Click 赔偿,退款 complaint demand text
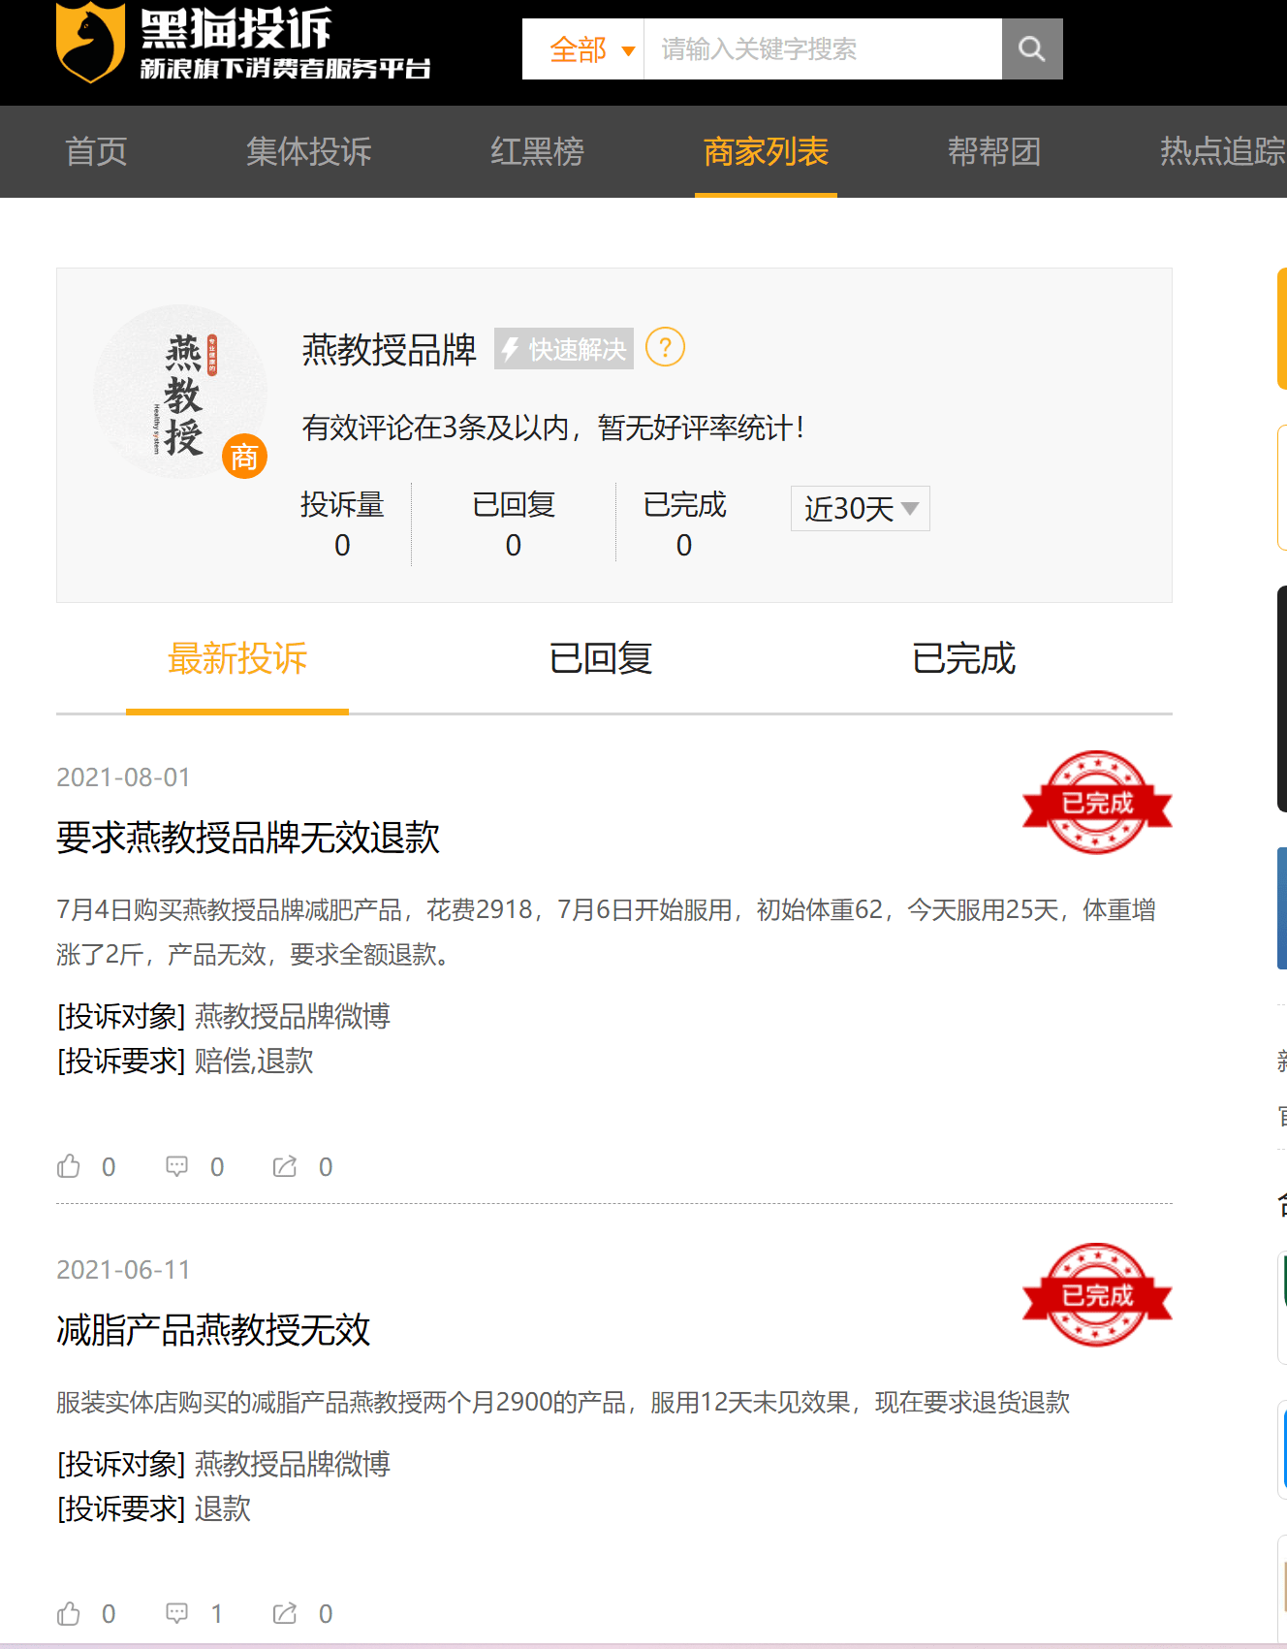This screenshot has width=1287, height=1649. [254, 1061]
